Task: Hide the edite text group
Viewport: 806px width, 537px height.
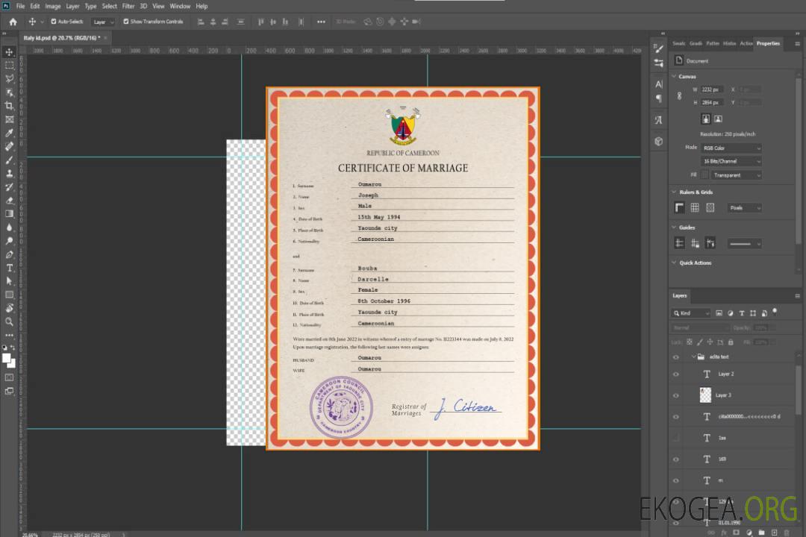Action: [x=676, y=357]
